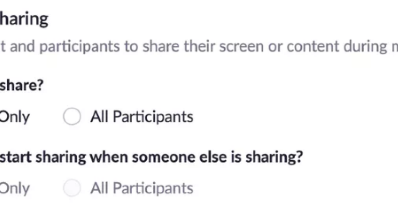The height and width of the screenshot is (224, 398).
Task: Click the word 'content' in the description
Action: pyautogui.click(x=312, y=47)
